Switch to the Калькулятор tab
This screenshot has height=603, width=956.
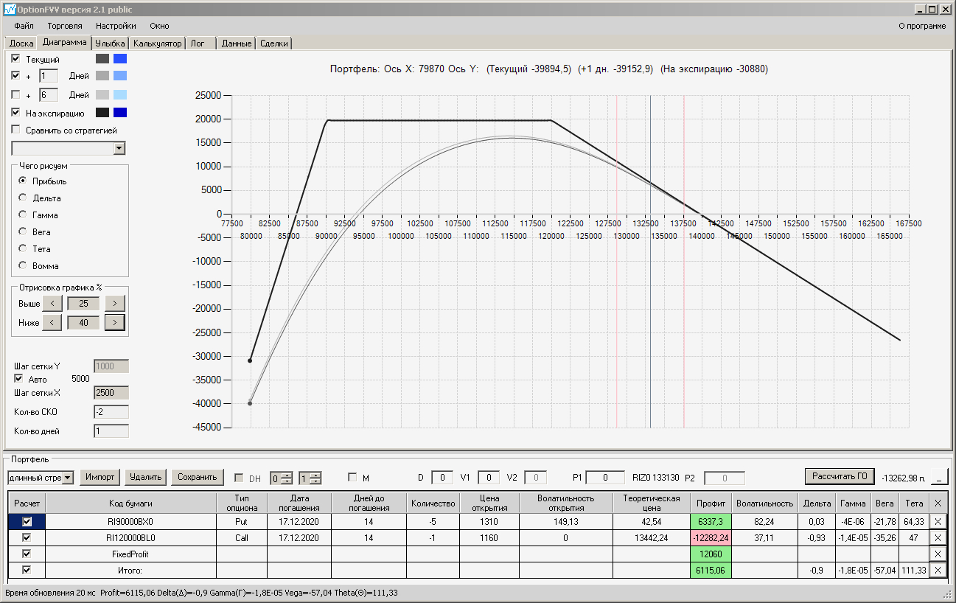157,43
